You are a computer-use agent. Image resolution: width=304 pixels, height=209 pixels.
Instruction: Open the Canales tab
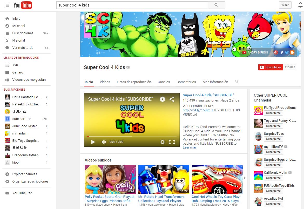coord(164,82)
